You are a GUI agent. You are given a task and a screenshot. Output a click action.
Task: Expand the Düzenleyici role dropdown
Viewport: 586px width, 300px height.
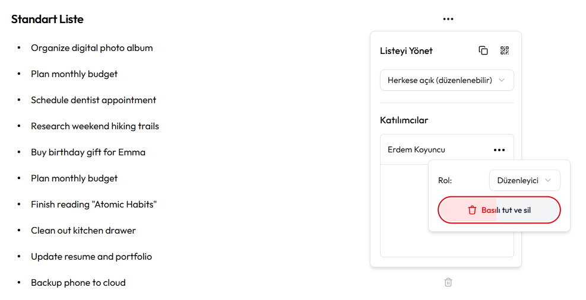point(525,180)
